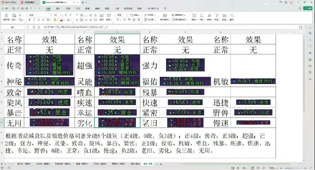Open the Conditional Formatting menu

click(x=165, y=17)
